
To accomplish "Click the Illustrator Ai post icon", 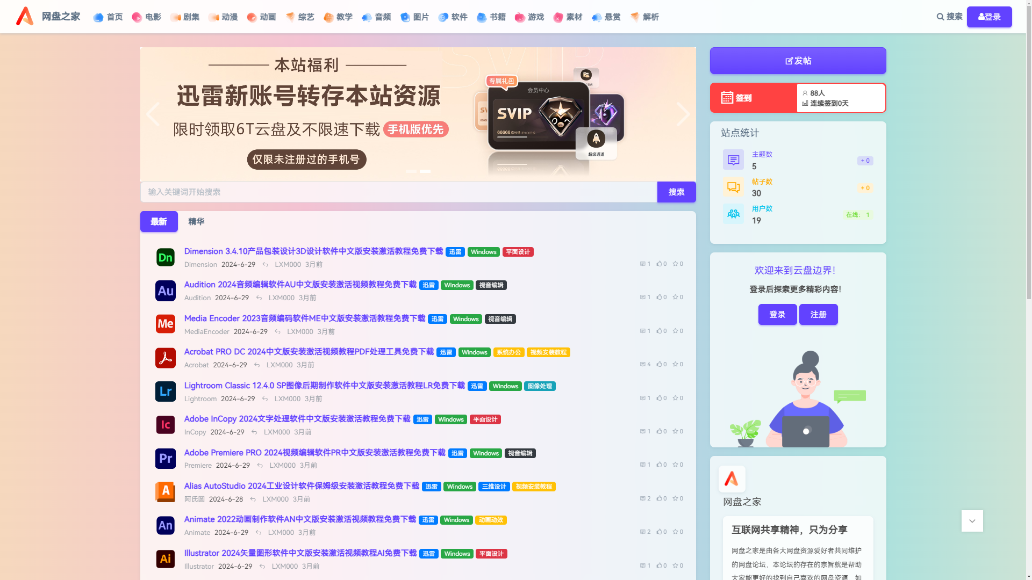I will [x=165, y=559].
